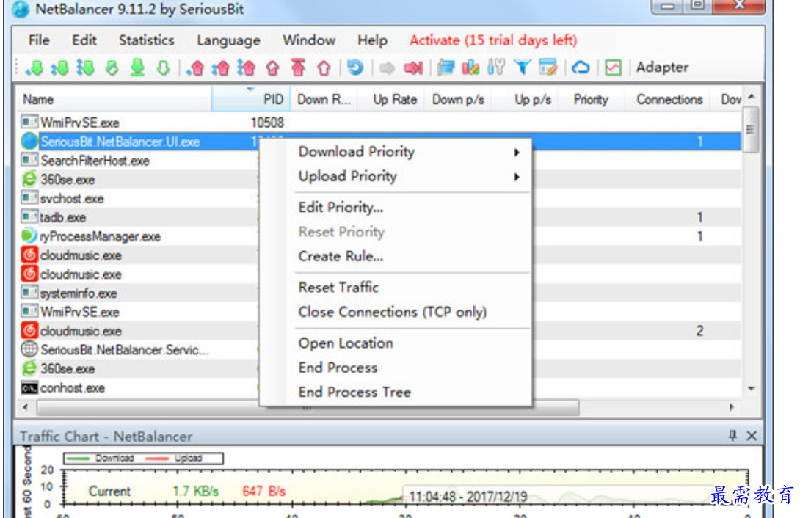The height and width of the screenshot is (518, 800).
Task: Select Close Connections (TCP only)
Action: point(392,312)
